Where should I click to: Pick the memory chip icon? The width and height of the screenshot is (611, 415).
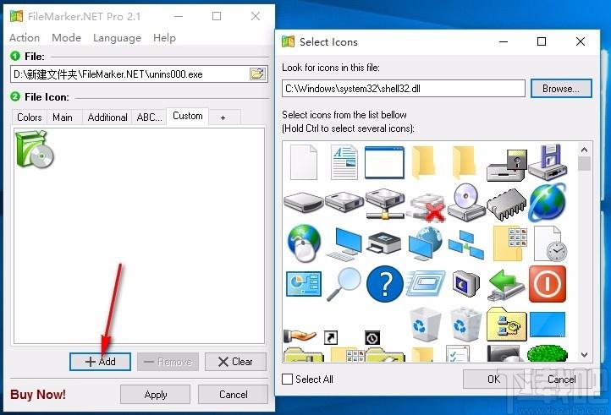pyautogui.click(x=507, y=205)
